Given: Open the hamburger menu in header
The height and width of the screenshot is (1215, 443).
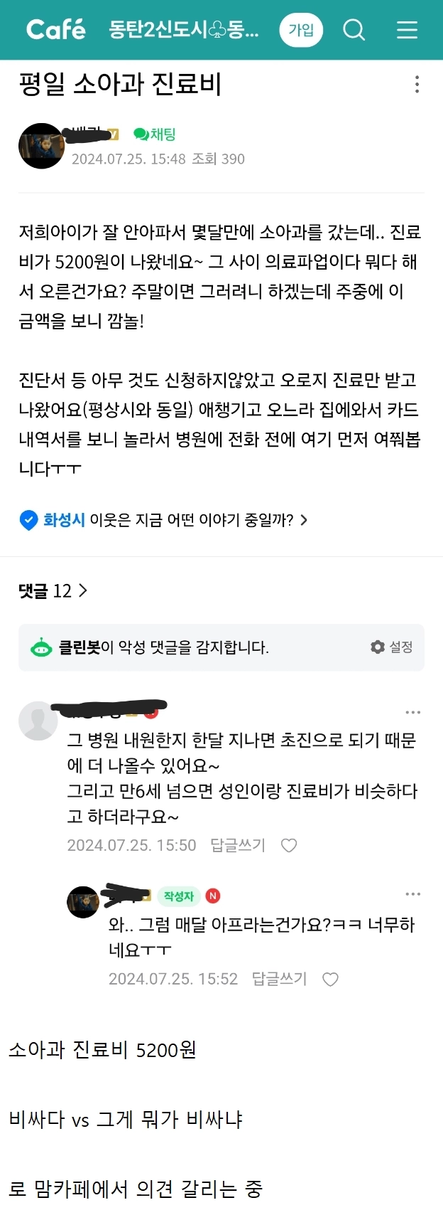Looking at the screenshot, I should (x=407, y=30).
